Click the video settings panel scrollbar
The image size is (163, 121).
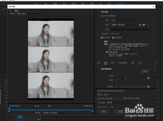[x=155, y=68]
